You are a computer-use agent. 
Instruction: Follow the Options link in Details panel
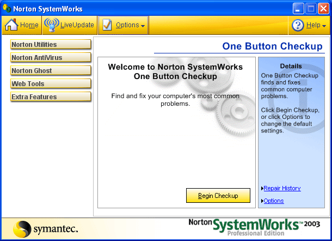coord(274,201)
